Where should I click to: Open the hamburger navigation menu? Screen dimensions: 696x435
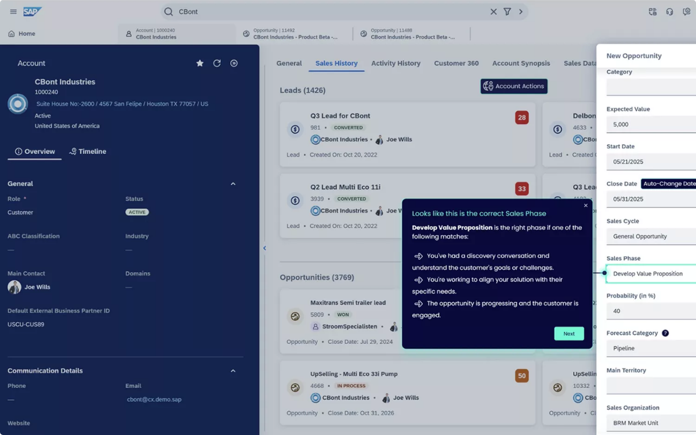tap(13, 12)
